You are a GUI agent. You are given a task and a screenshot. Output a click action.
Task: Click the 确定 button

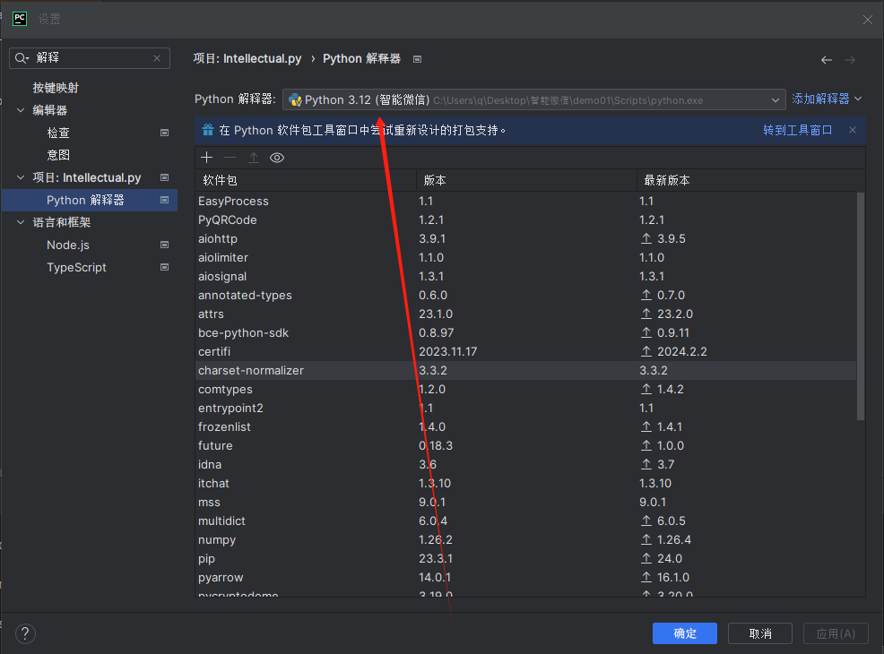click(684, 633)
